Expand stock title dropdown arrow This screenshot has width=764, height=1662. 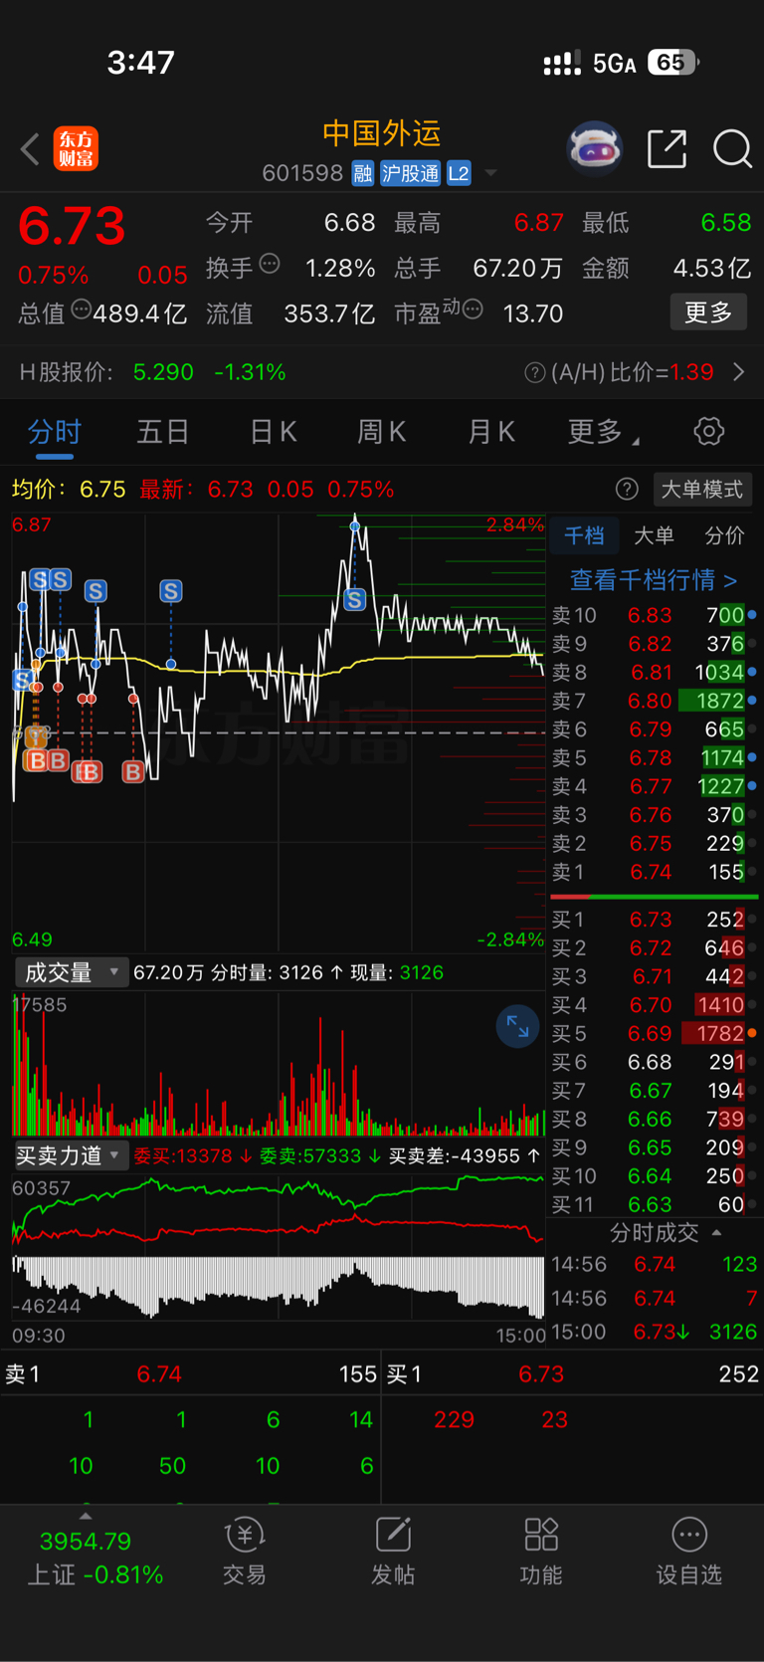click(x=490, y=174)
